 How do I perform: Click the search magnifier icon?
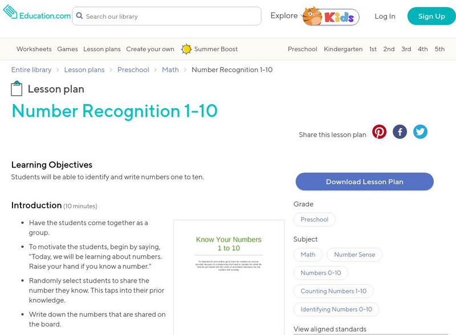(79, 16)
